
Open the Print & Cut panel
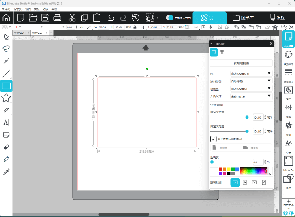click(288, 161)
